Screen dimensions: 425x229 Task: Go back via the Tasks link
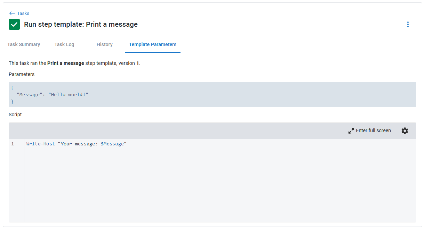coord(23,14)
